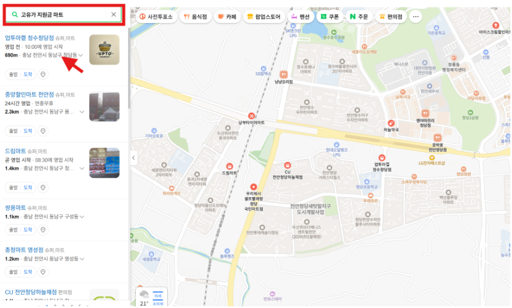Screen dimensions: 512x308
Task: Click the green magnifier search icon
Action: pyautogui.click(x=14, y=15)
